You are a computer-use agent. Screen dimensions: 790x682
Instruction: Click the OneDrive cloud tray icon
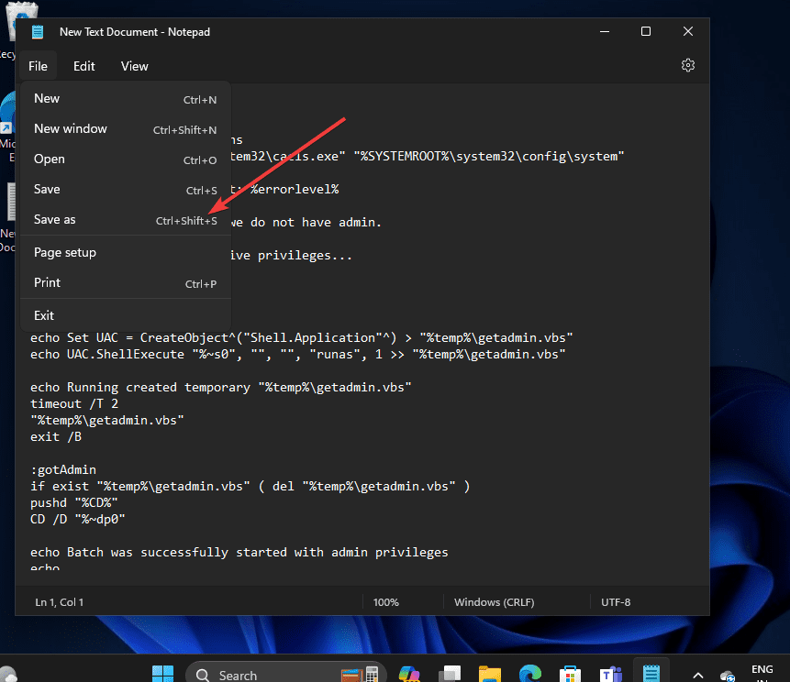coord(727,676)
